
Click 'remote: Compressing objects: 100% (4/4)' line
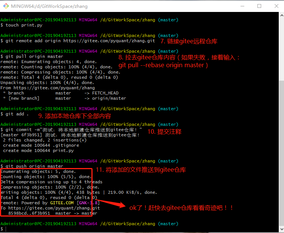pos(60,72)
